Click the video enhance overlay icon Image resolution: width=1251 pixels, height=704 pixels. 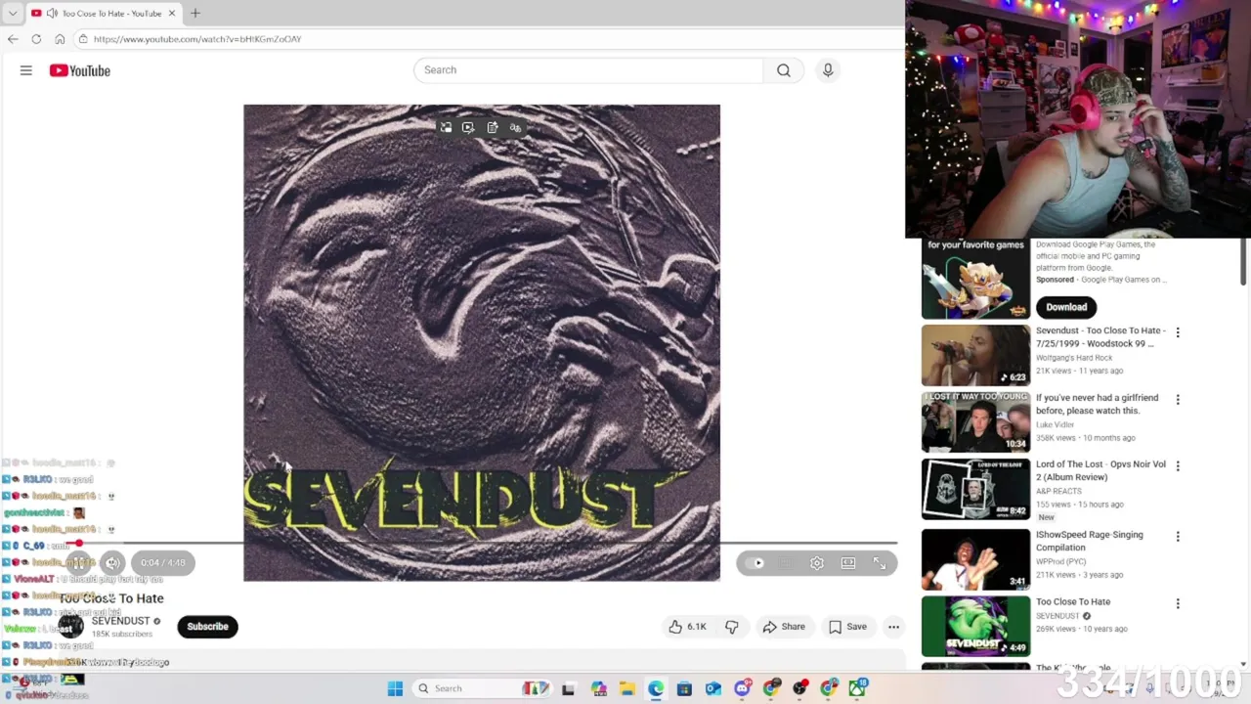click(x=468, y=128)
